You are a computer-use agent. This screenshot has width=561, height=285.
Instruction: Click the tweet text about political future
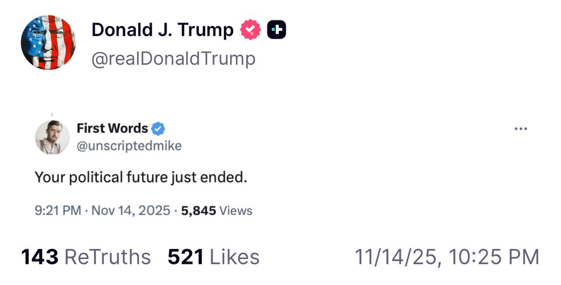point(141,178)
